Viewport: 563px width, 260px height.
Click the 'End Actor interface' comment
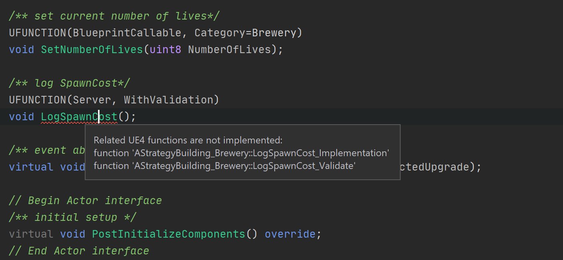click(79, 250)
